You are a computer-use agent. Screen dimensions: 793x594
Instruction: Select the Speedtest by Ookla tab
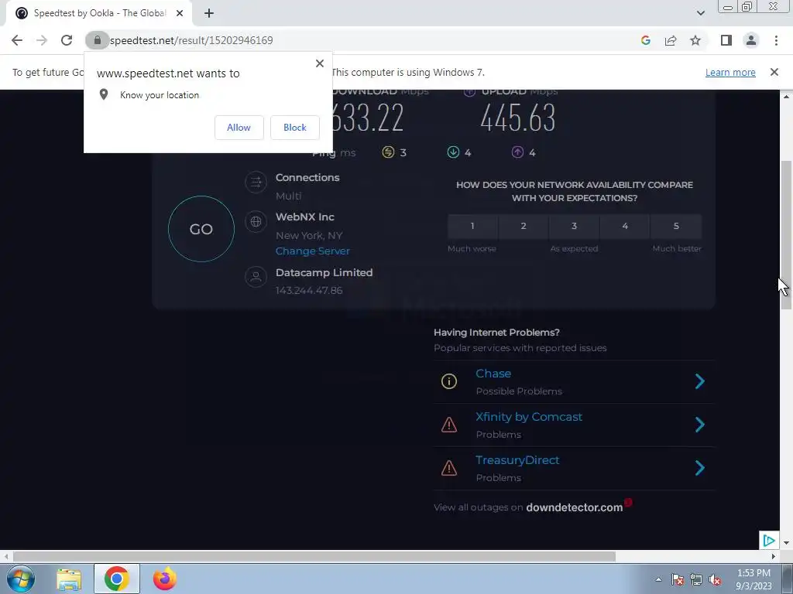tap(98, 13)
